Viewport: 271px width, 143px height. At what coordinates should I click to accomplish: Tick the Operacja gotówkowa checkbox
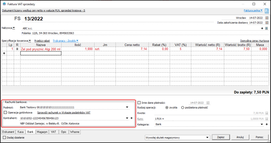[x=5, y=112]
